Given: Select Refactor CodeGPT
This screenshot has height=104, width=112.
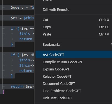Looking at the screenshot, I should pos(74,77).
